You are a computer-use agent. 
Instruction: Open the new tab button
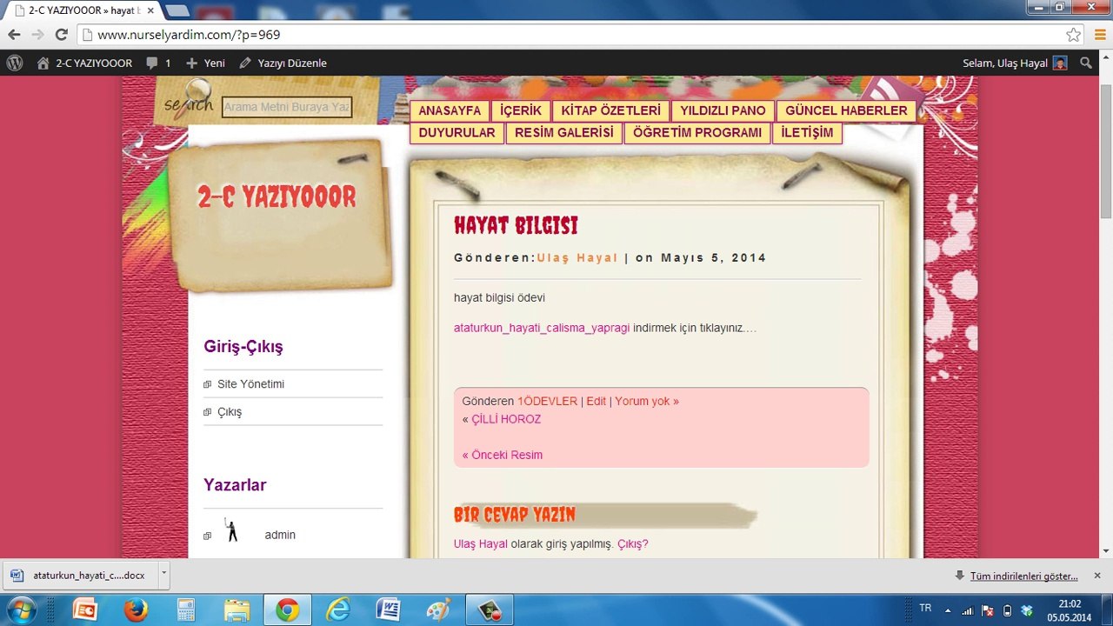(177, 10)
